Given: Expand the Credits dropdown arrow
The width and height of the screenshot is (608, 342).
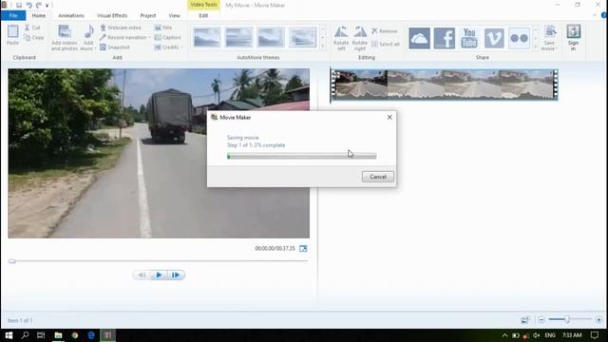Looking at the screenshot, I should [x=181, y=47].
